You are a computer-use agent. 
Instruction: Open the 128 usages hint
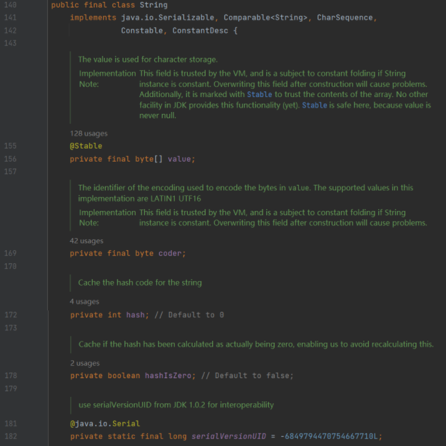click(x=88, y=133)
